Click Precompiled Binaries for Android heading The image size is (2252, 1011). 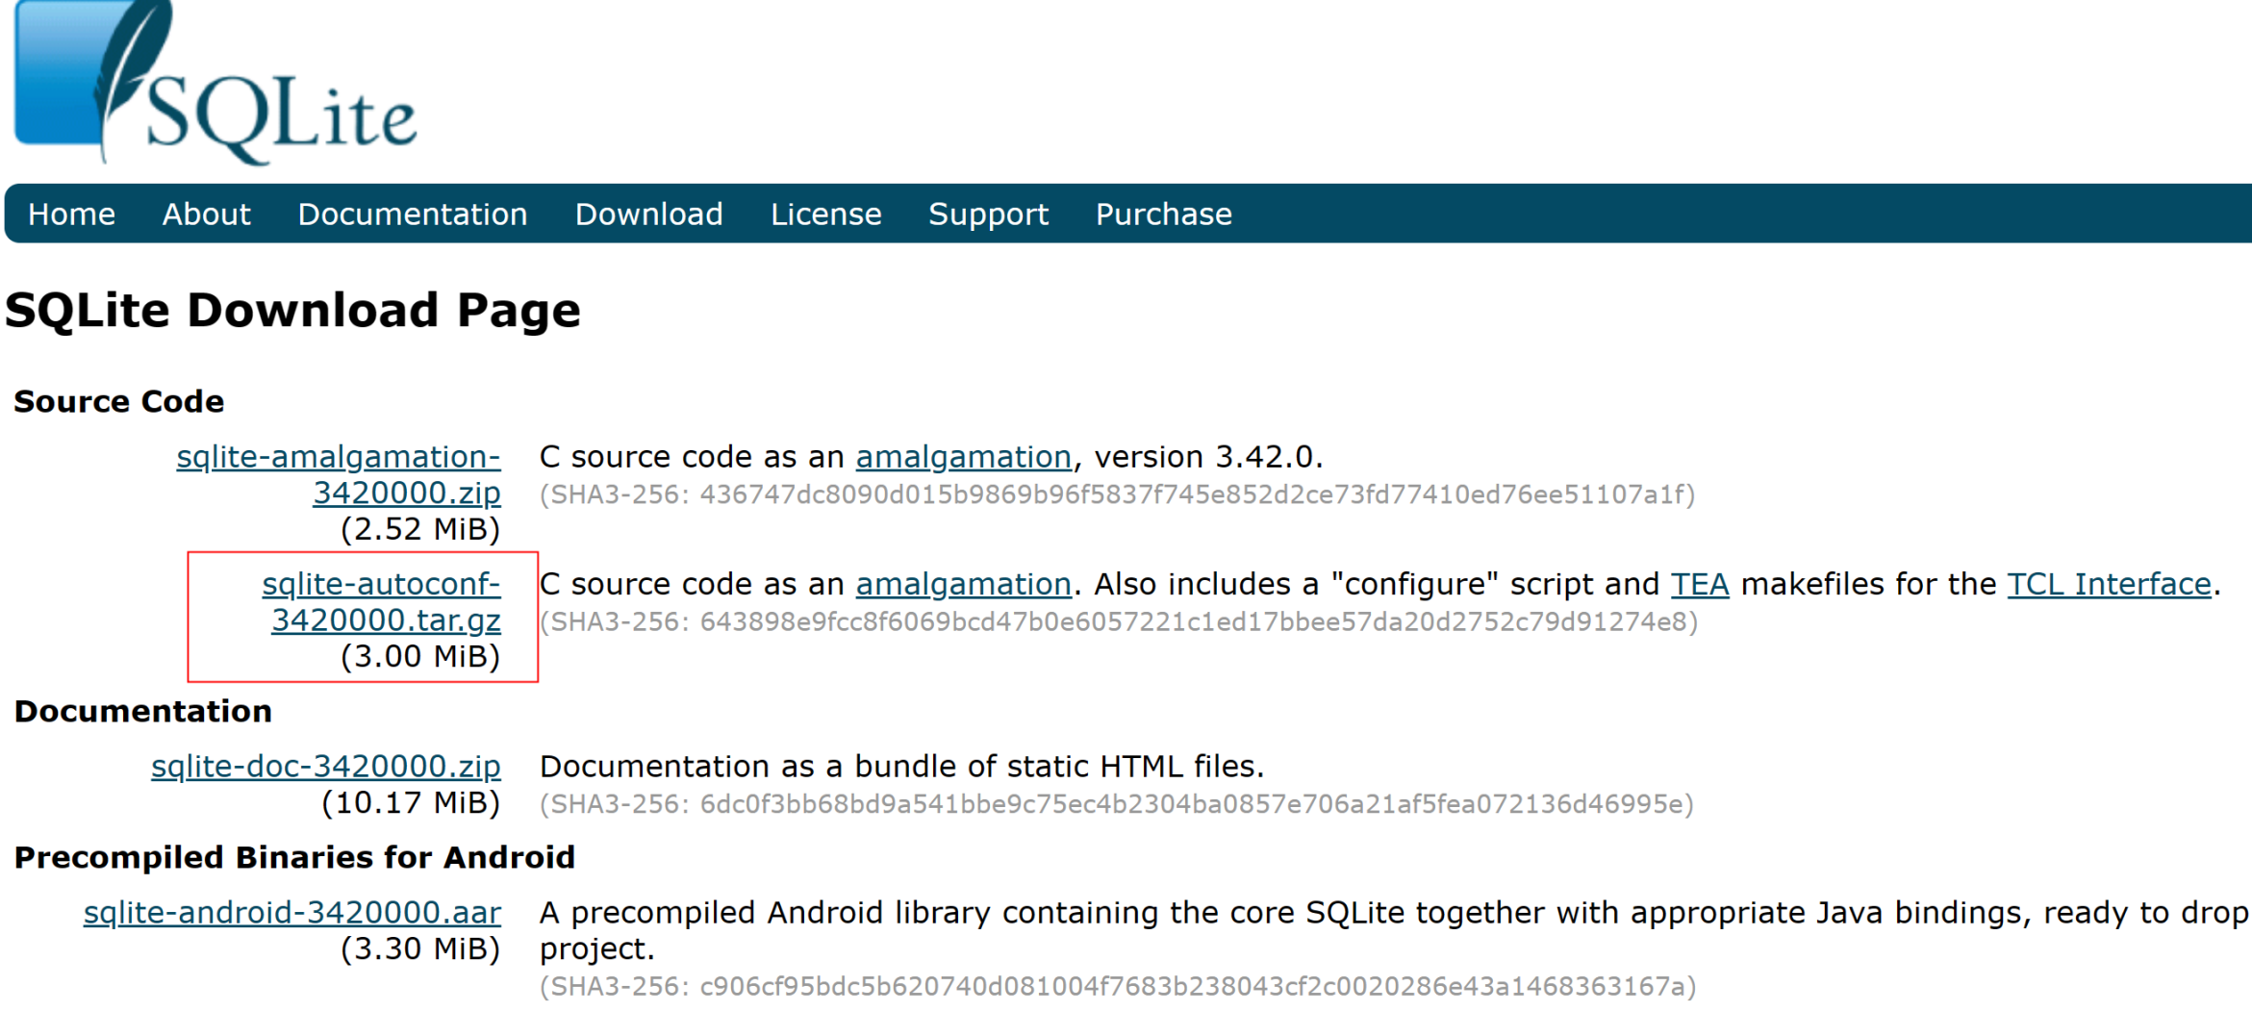click(x=294, y=857)
